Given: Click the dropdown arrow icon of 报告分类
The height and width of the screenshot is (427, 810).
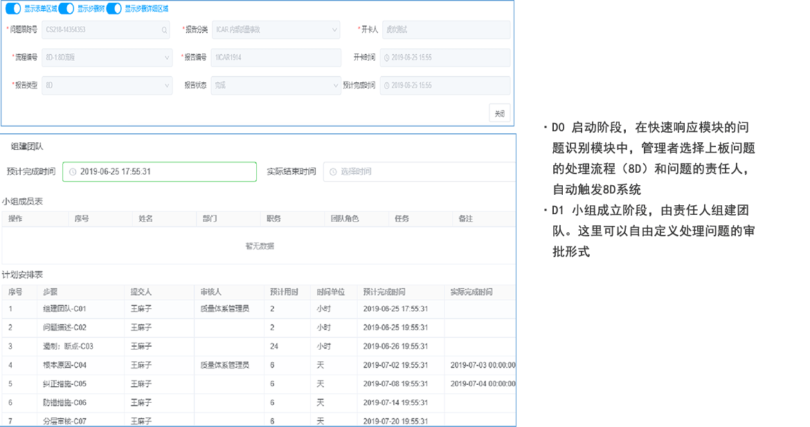Looking at the screenshot, I should (334, 31).
